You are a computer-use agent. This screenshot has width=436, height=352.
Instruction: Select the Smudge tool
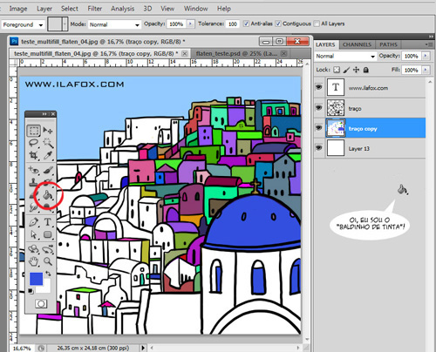tap(34, 207)
